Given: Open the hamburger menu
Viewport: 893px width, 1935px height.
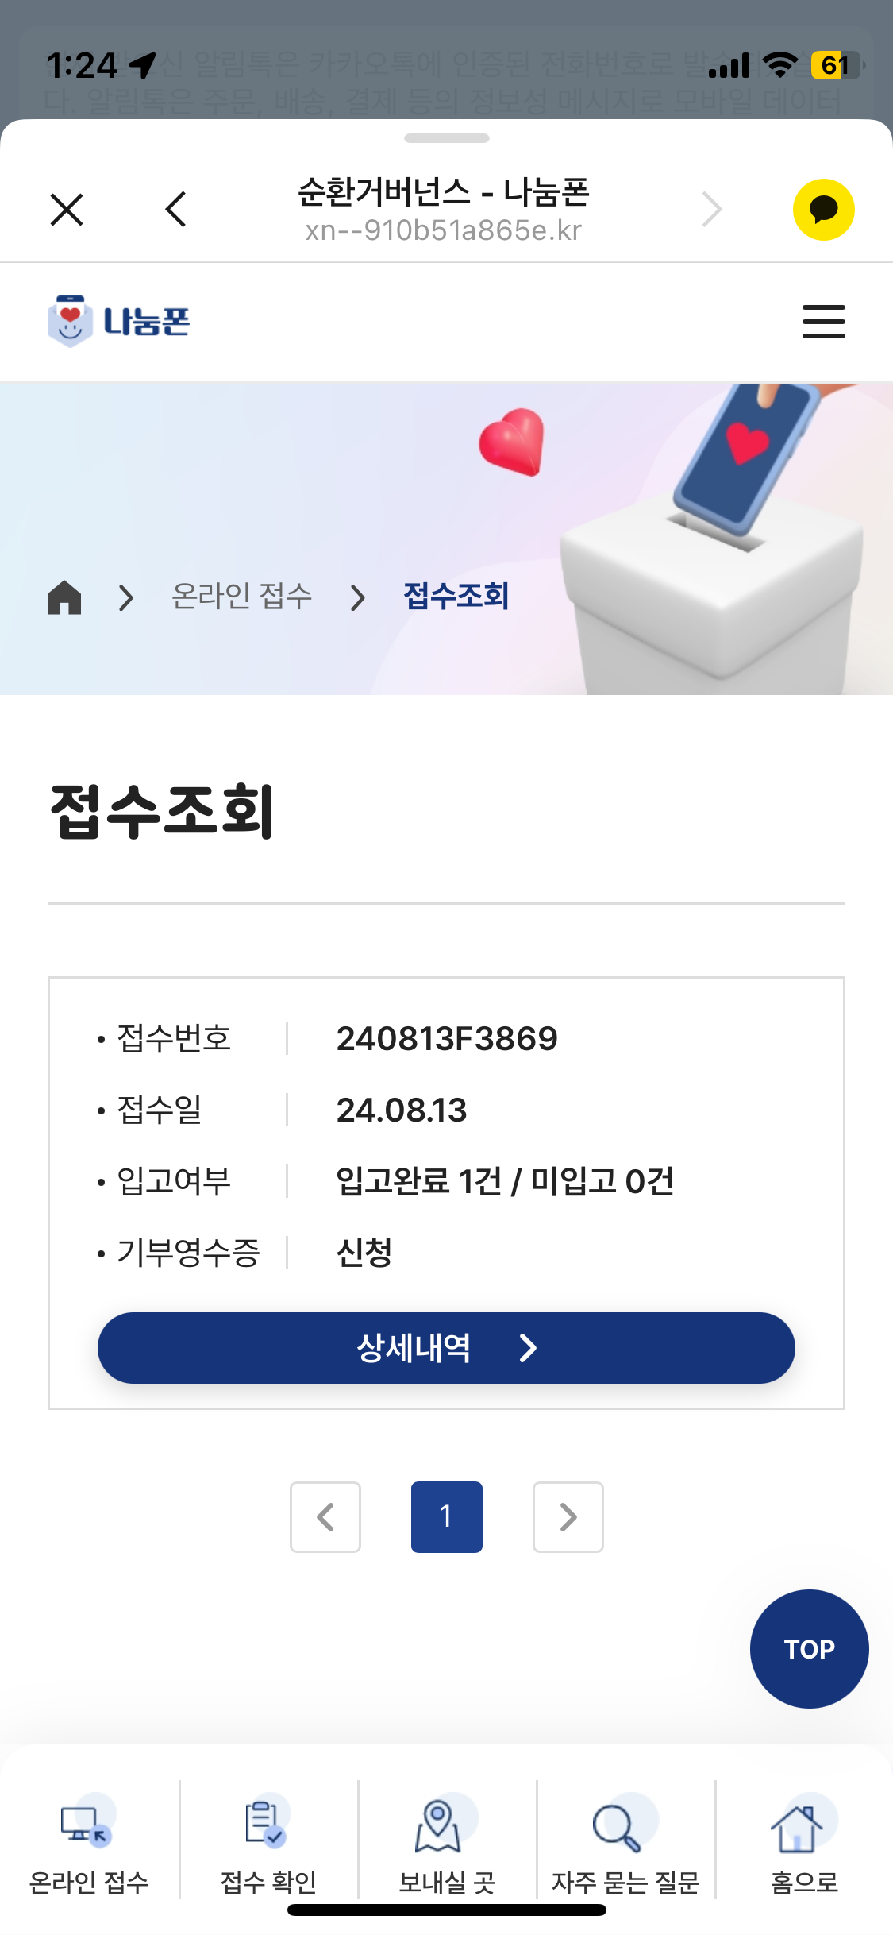Looking at the screenshot, I should pyautogui.click(x=823, y=322).
